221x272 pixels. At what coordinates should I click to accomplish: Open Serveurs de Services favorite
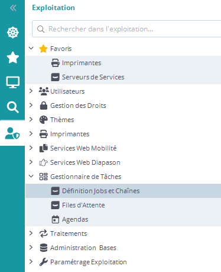(123, 77)
